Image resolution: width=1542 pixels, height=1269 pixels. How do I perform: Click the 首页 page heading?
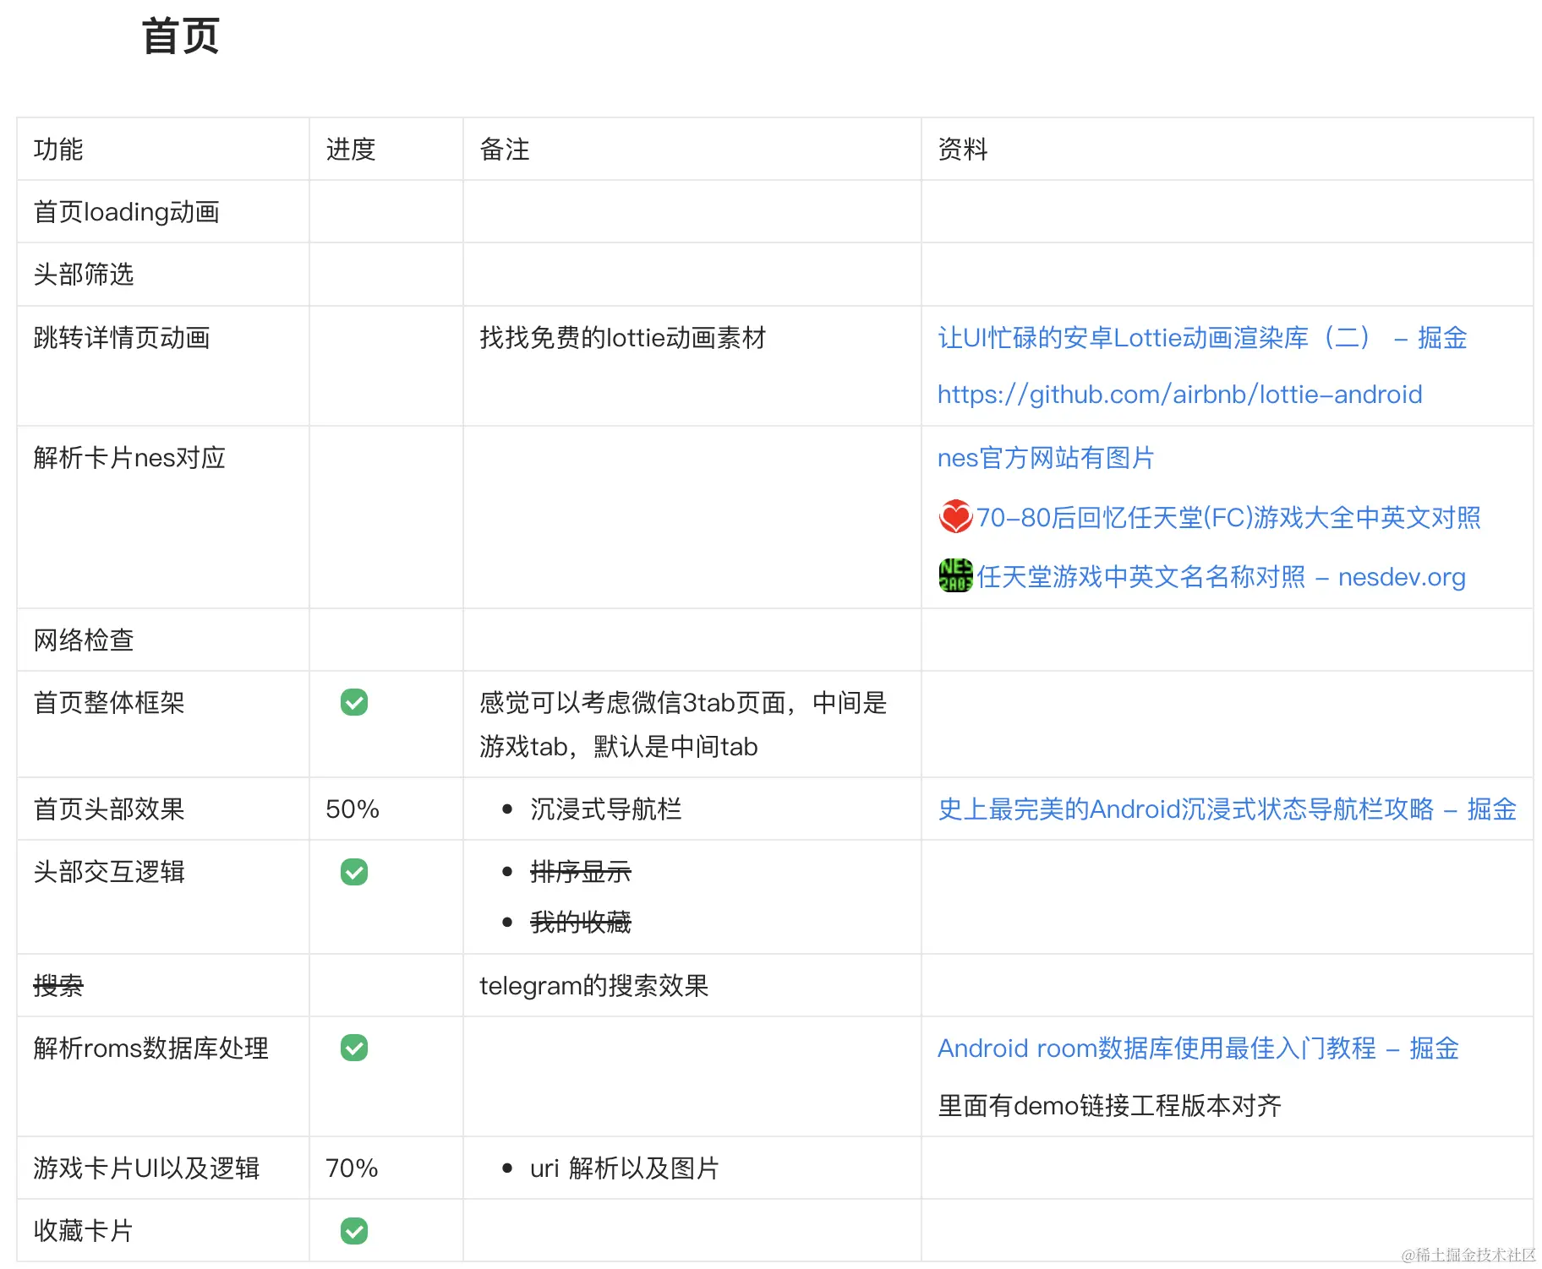coord(181,36)
